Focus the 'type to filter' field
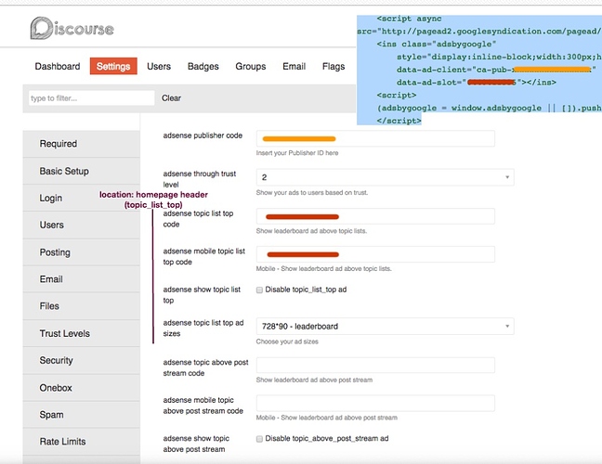This screenshot has height=464, width=602. tap(91, 98)
